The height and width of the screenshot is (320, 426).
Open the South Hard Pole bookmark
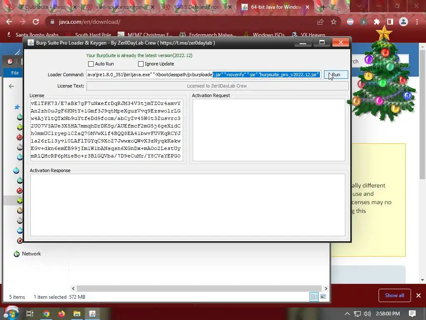click(x=89, y=35)
